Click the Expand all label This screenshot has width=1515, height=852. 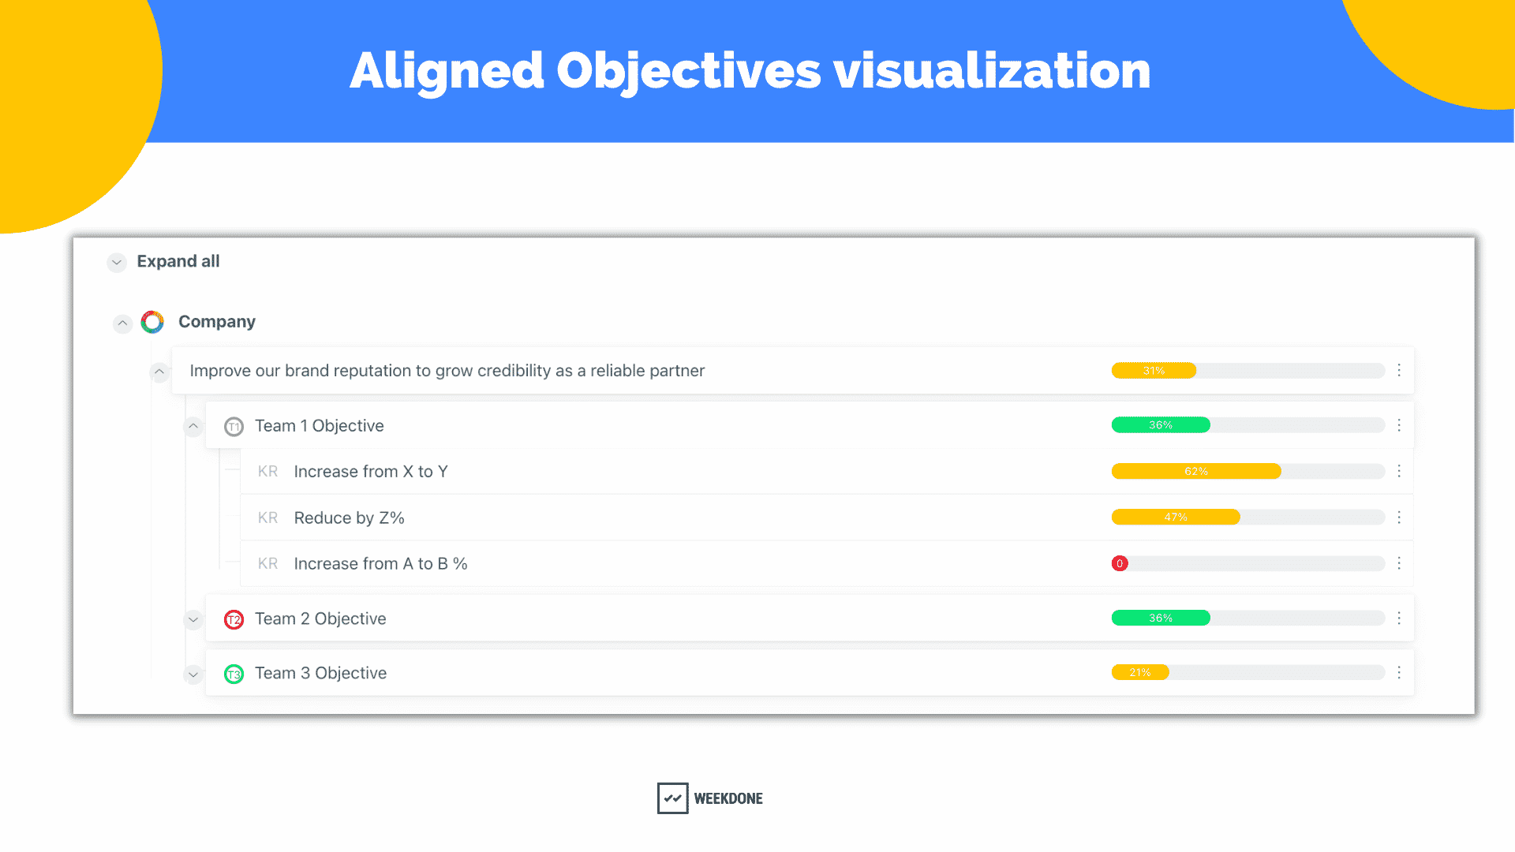[178, 261]
